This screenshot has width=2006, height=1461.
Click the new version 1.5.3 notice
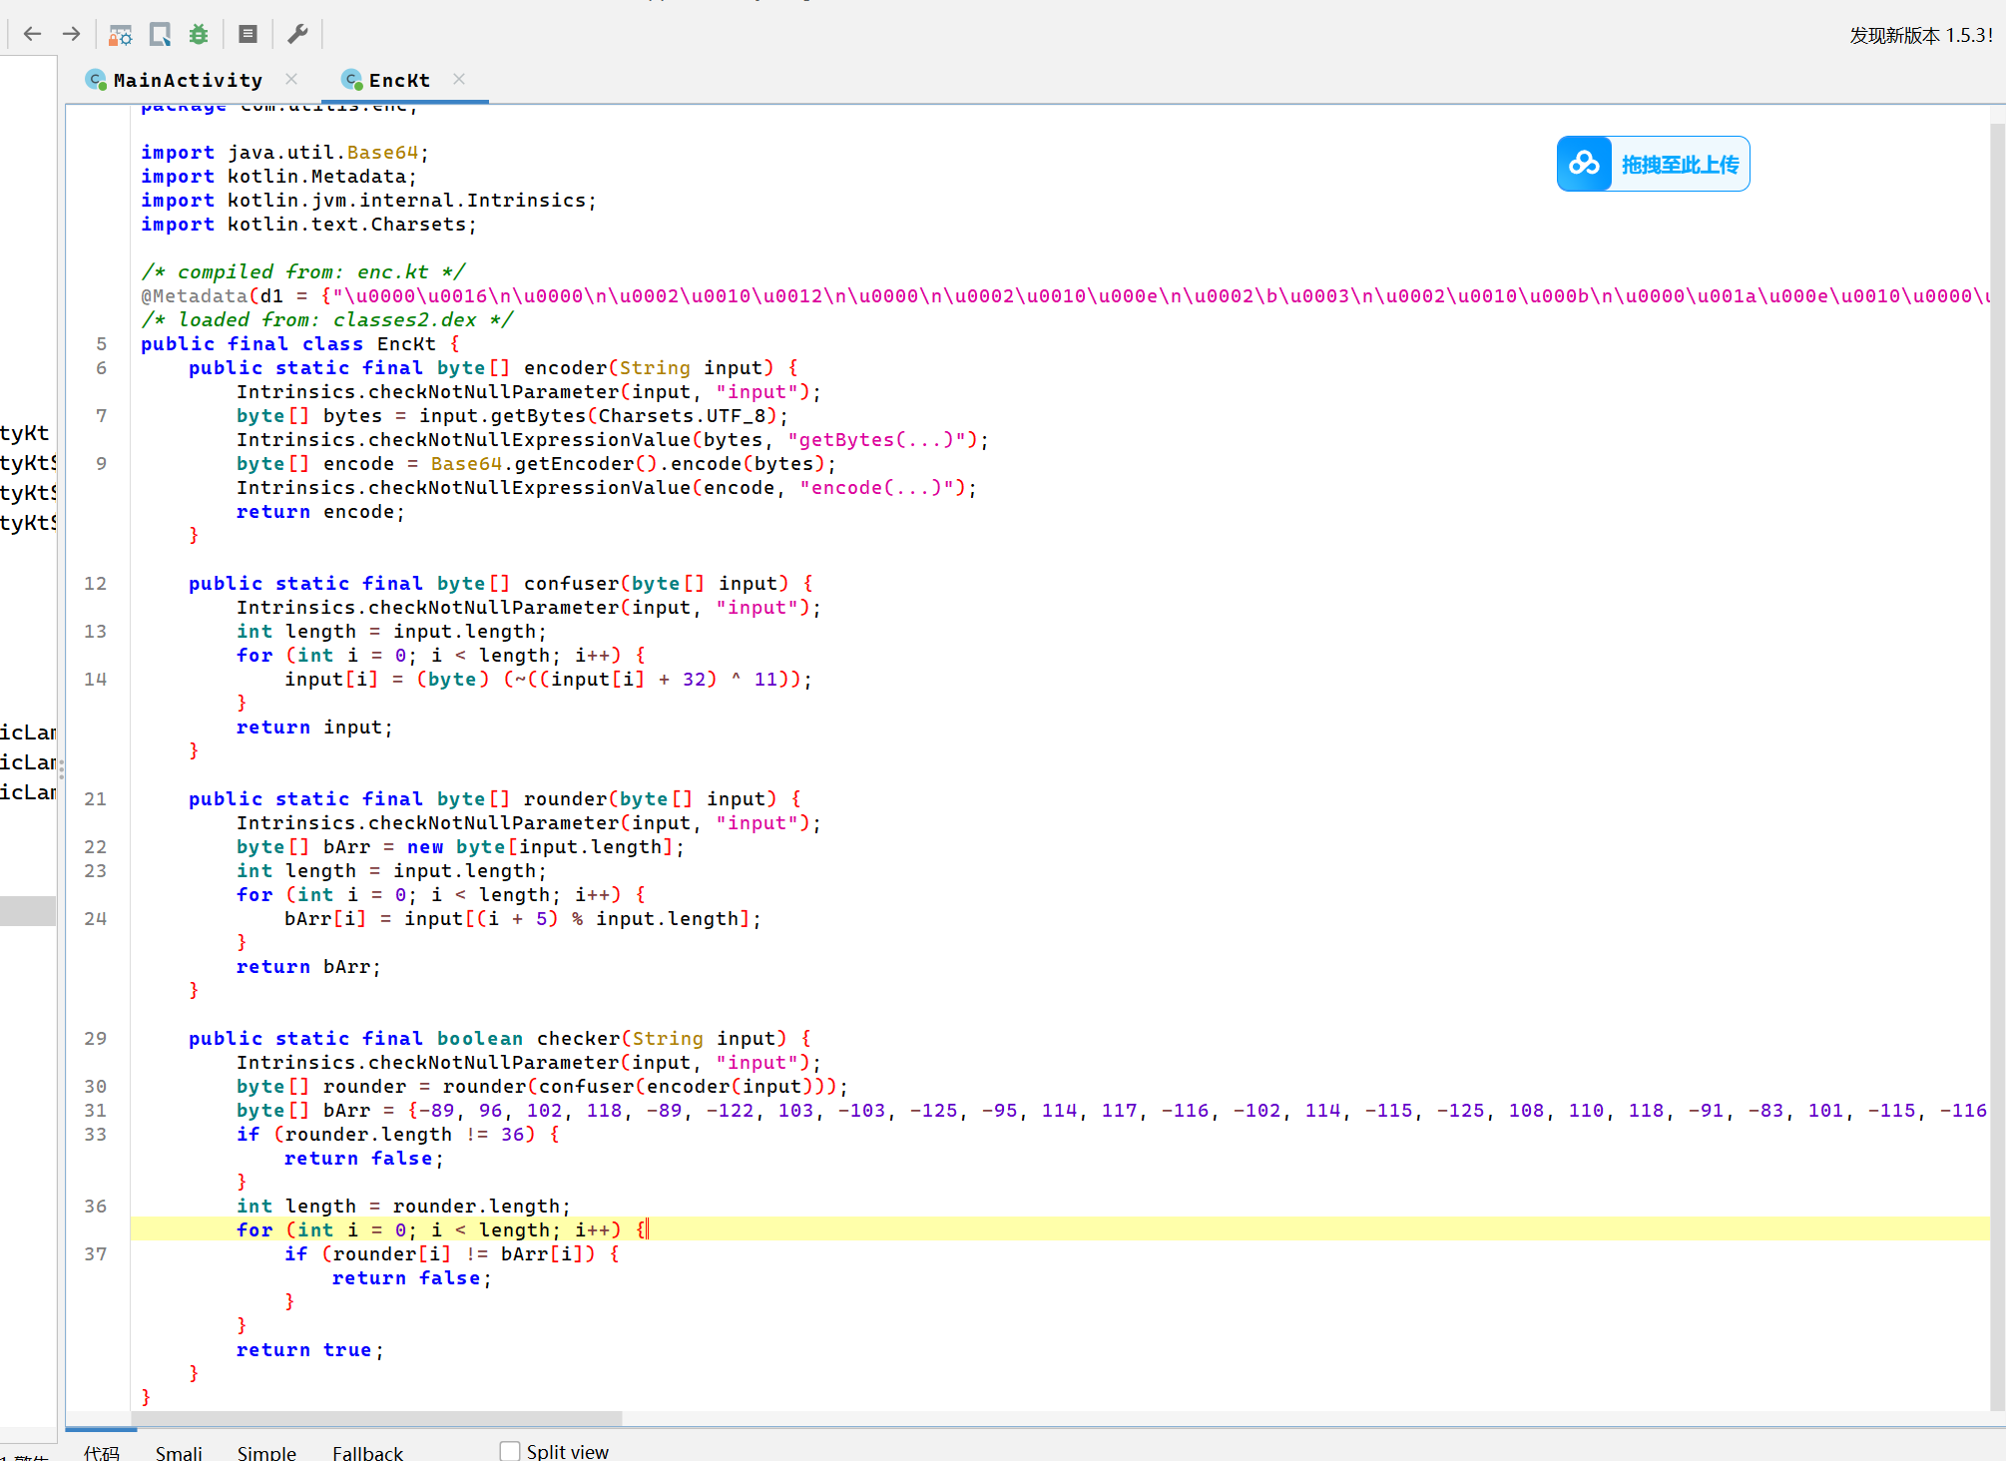click(x=1920, y=35)
